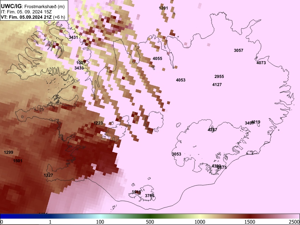The width and height of the screenshot is (300, 225).
Task: Click the map value 1007
Action: pyautogui.click(x=81, y=63)
